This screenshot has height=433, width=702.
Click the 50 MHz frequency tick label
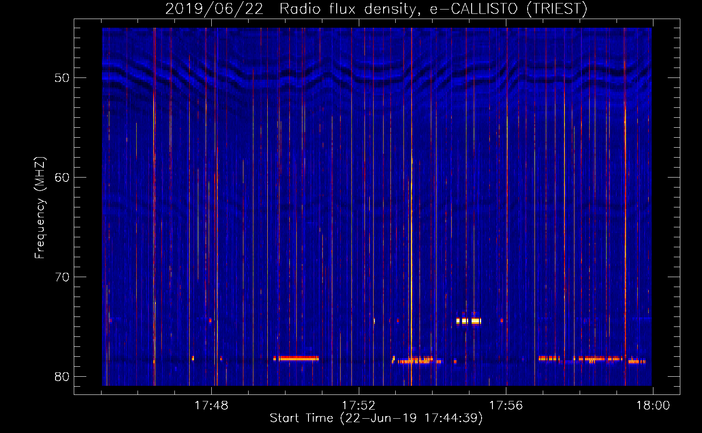click(x=62, y=78)
